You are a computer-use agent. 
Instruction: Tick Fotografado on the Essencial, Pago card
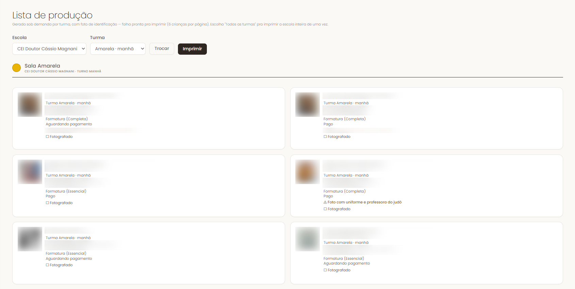47,203
